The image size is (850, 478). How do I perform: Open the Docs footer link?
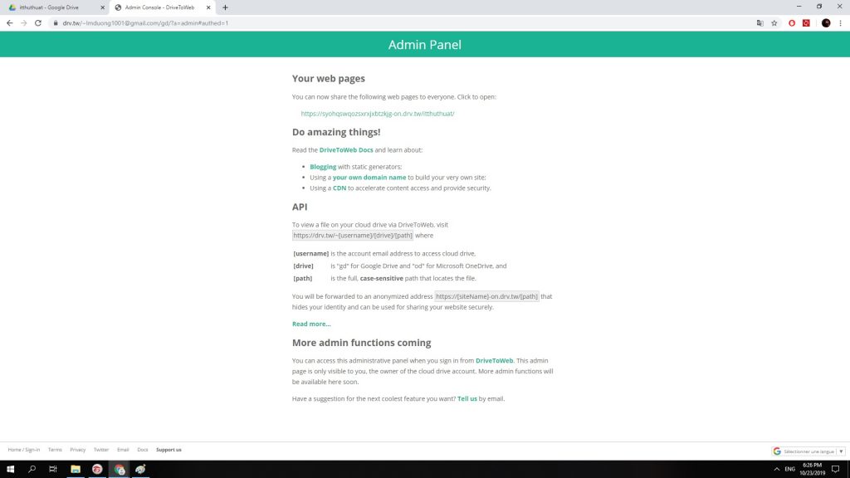[143, 449]
